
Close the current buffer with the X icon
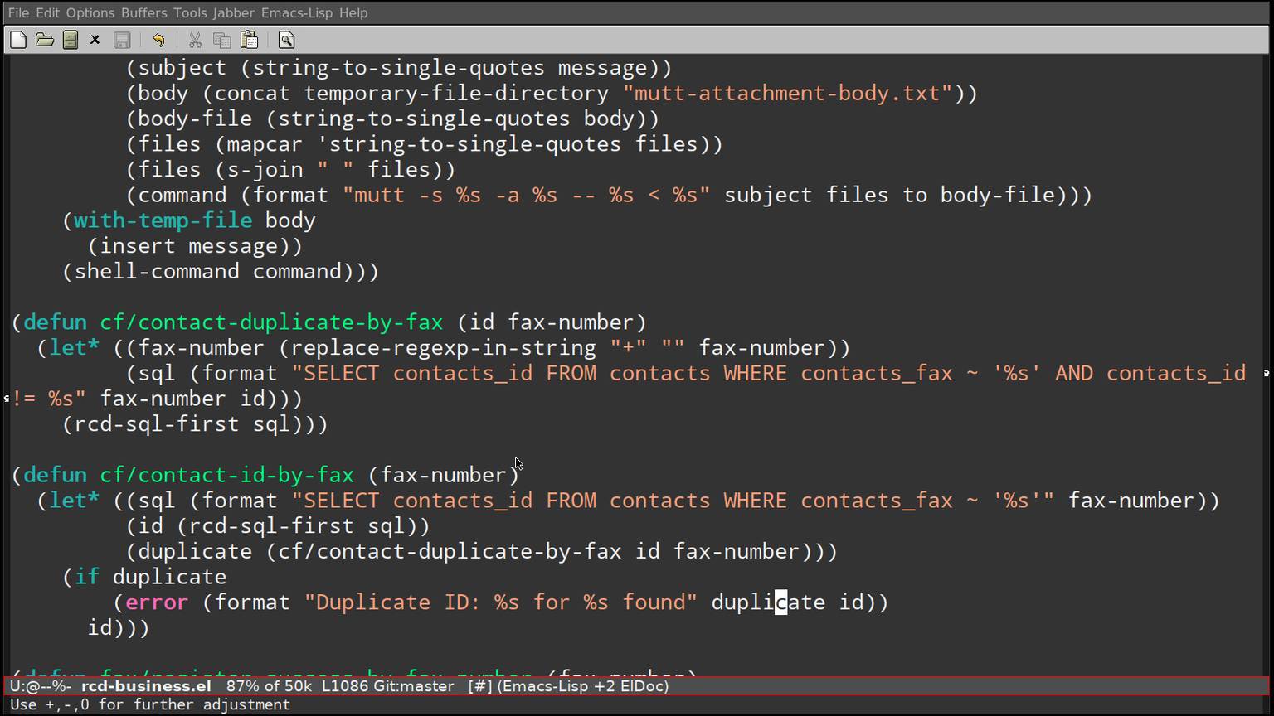click(x=95, y=40)
